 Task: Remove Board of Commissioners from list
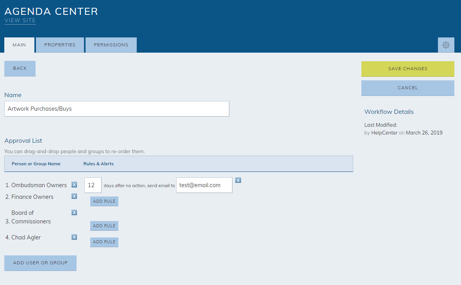pyautogui.click(x=74, y=212)
